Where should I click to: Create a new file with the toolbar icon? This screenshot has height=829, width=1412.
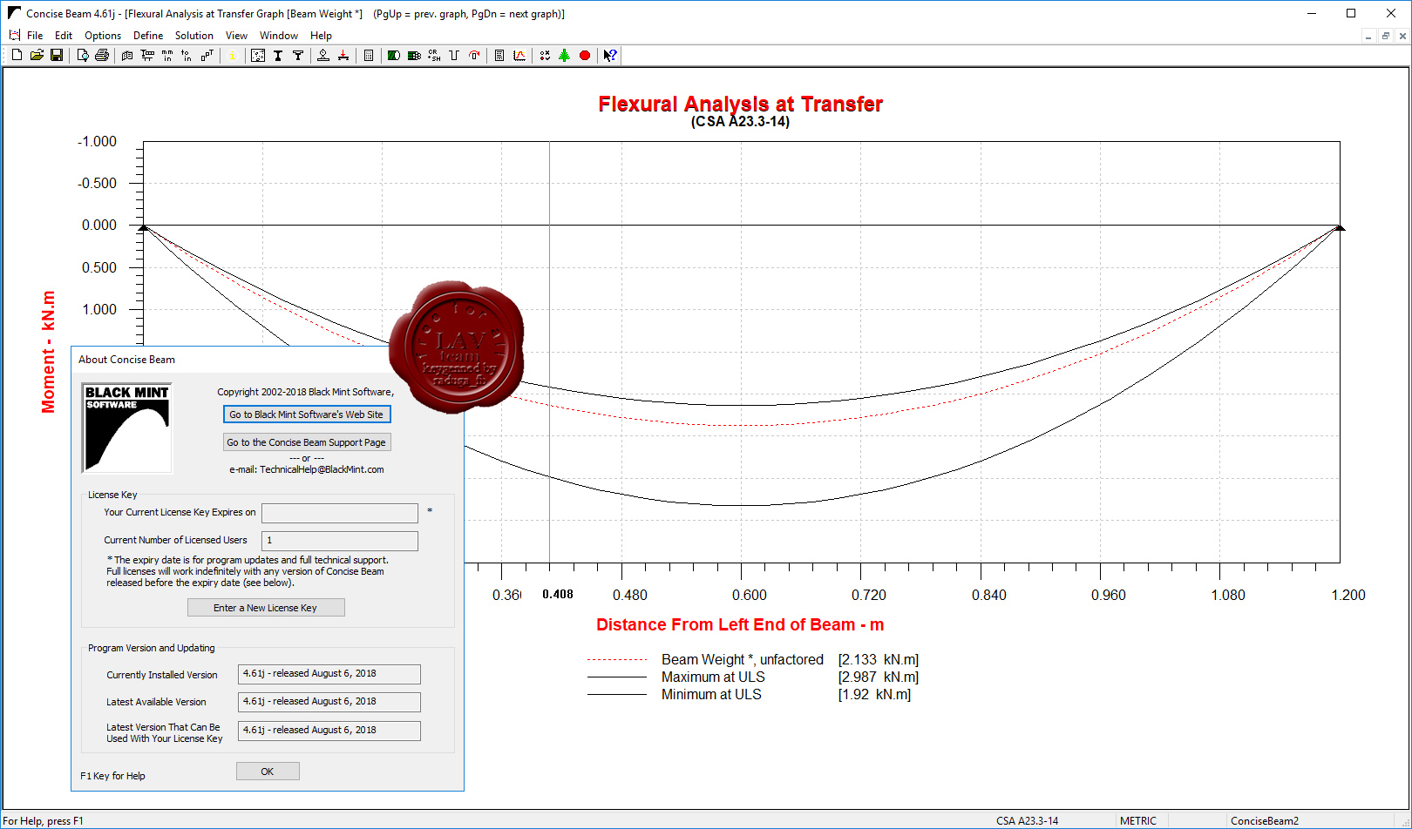pyautogui.click(x=17, y=55)
